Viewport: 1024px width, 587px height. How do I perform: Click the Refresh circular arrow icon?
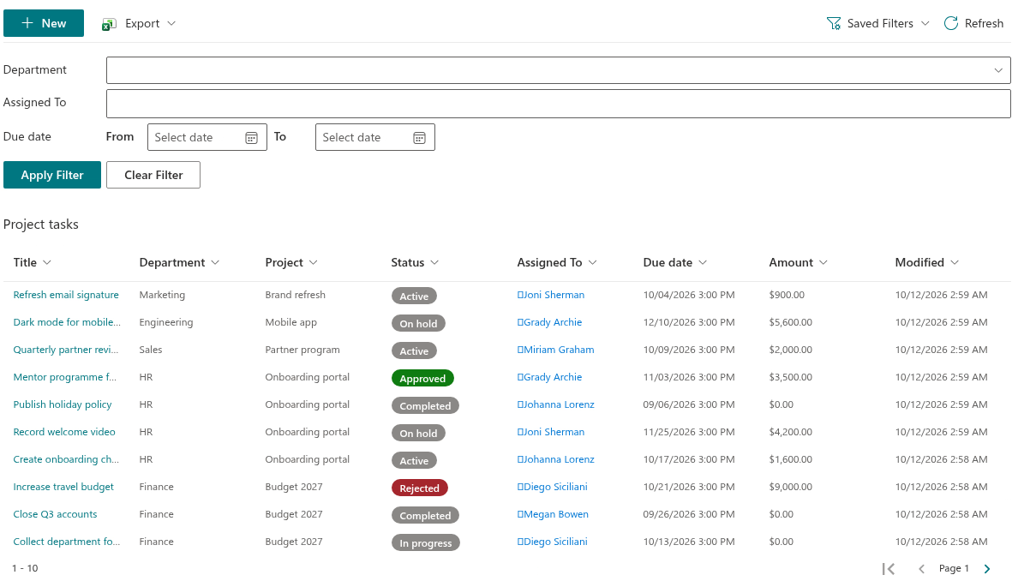(951, 23)
